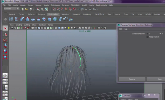Open Edit menu in Reverse Surface options
Viewport: 165px width, 100px height.
click(120, 29)
